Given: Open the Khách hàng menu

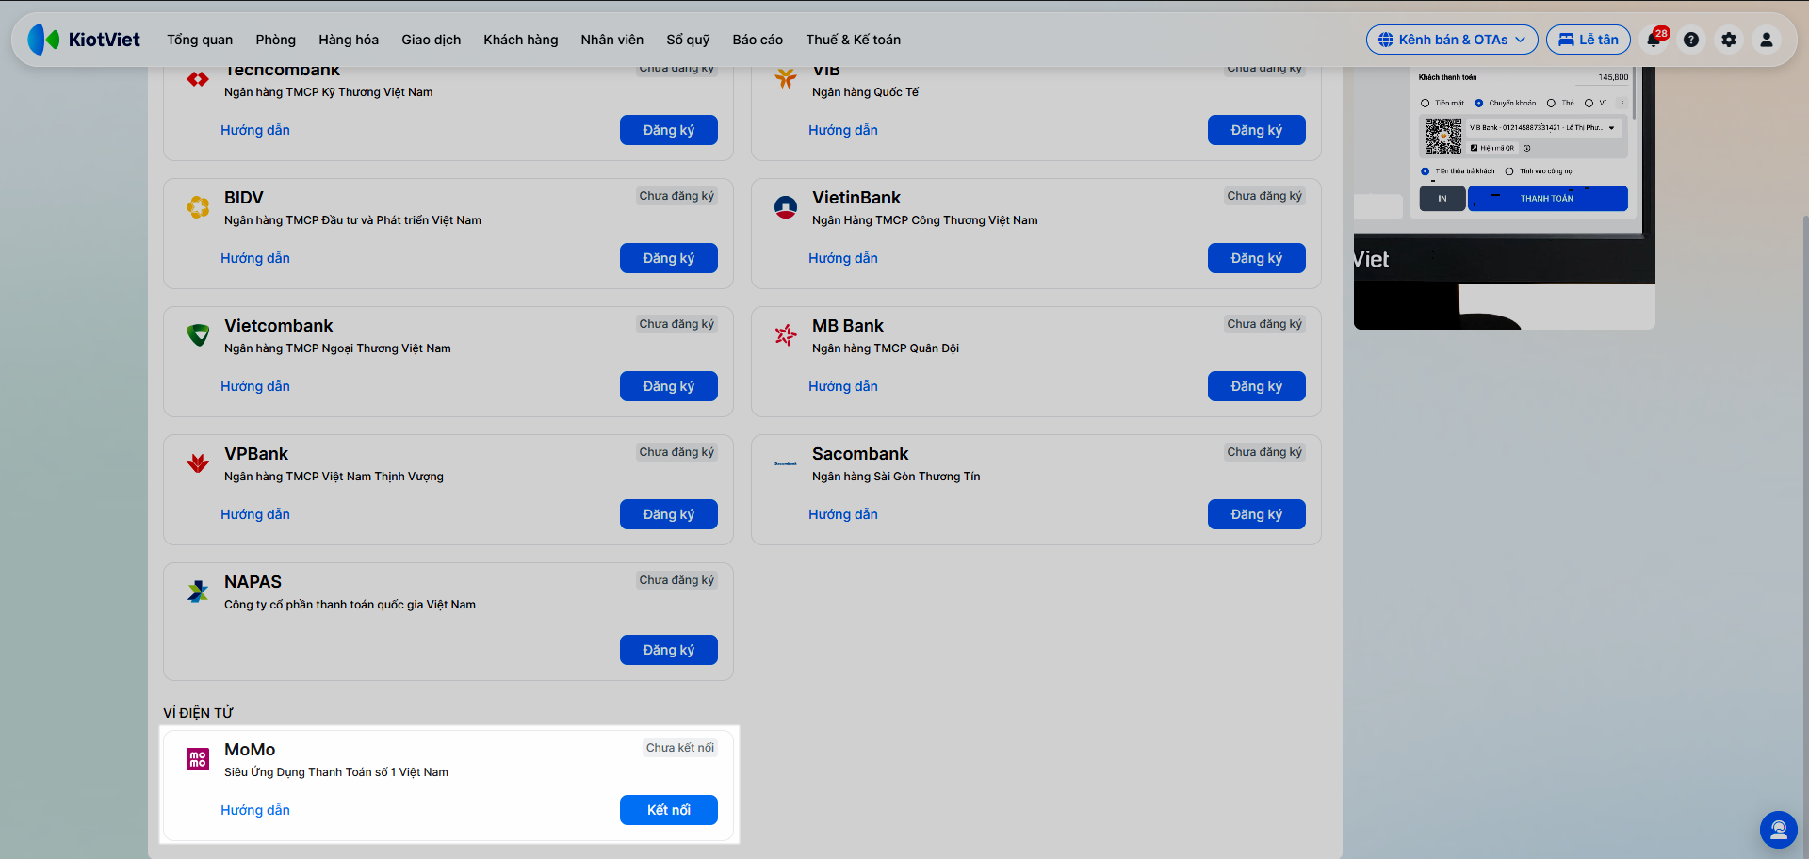Looking at the screenshot, I should (521, 40).
